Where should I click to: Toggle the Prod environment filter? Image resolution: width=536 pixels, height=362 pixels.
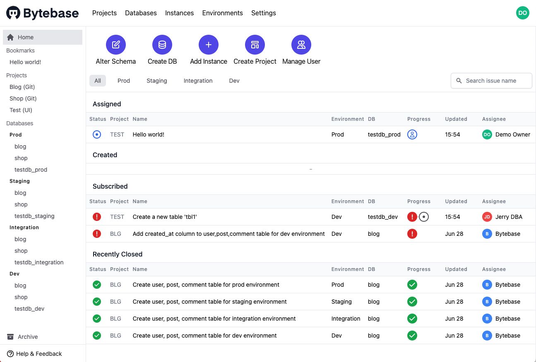coord(124,81)
